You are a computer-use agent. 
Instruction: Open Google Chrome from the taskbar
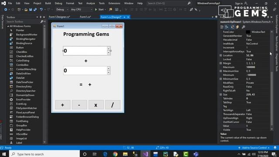115,154
